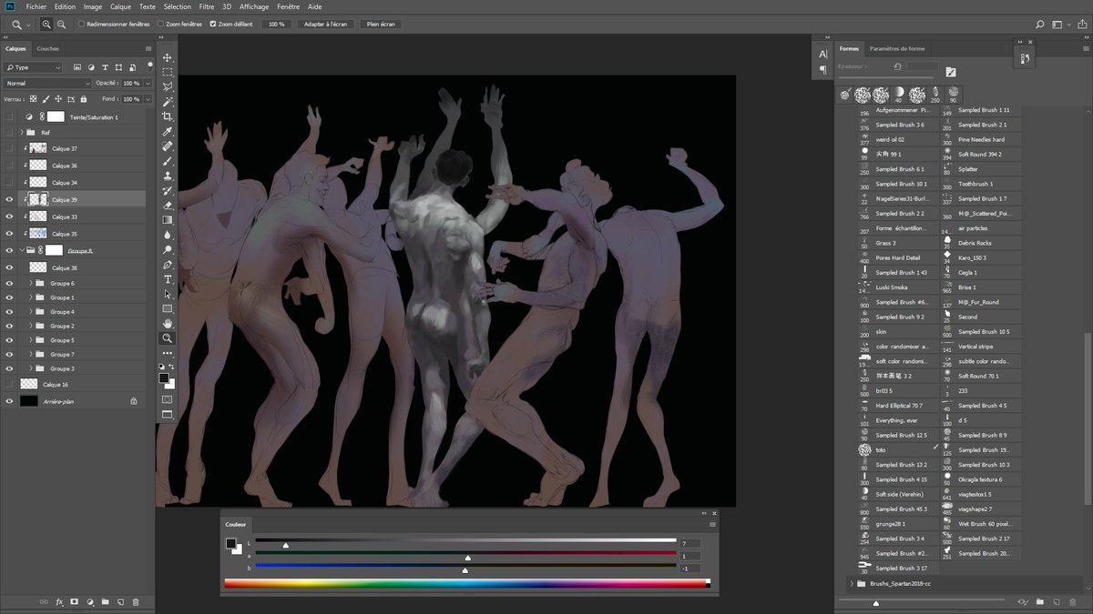This screenshot has width=1093, height=614.
Task: Open the Filtre menu
Action: coord(207,6)
